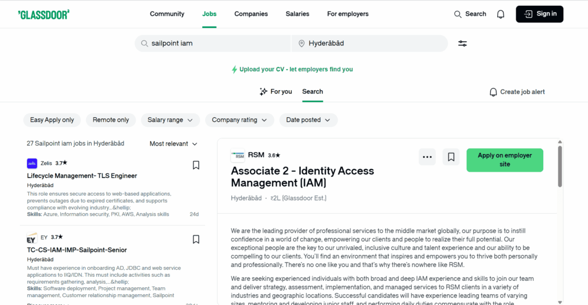Click job details scrollbar thumb
The width and height of the screenshot is (588, 305).
(560, 167)
